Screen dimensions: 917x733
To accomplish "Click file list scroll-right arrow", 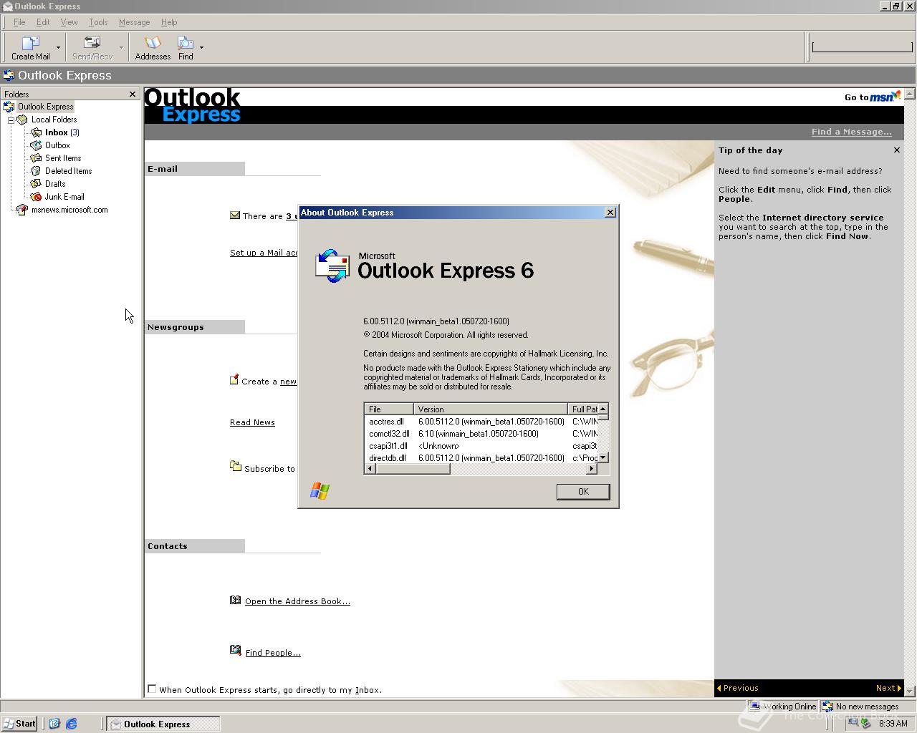I will (592, 469).
